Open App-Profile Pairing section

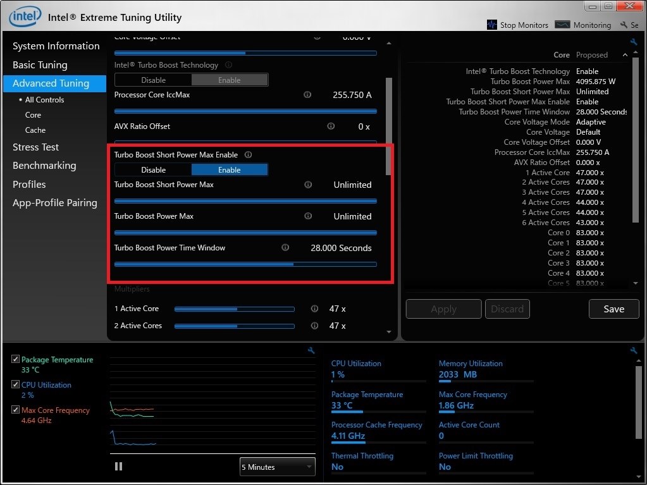click(x=54, y=203)
